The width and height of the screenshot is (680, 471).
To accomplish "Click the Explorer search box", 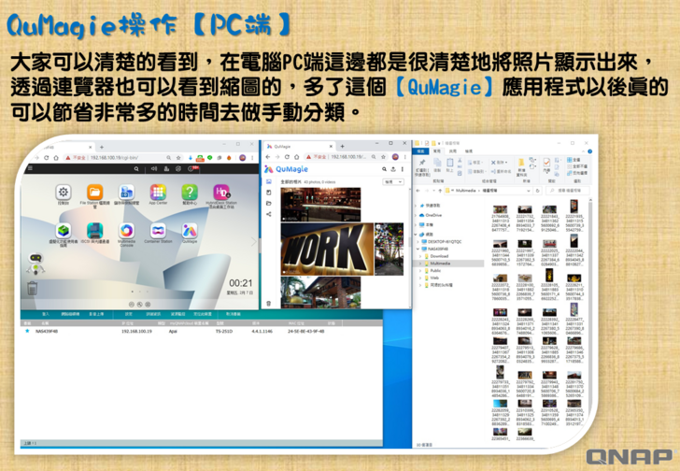I will (568, 191).
